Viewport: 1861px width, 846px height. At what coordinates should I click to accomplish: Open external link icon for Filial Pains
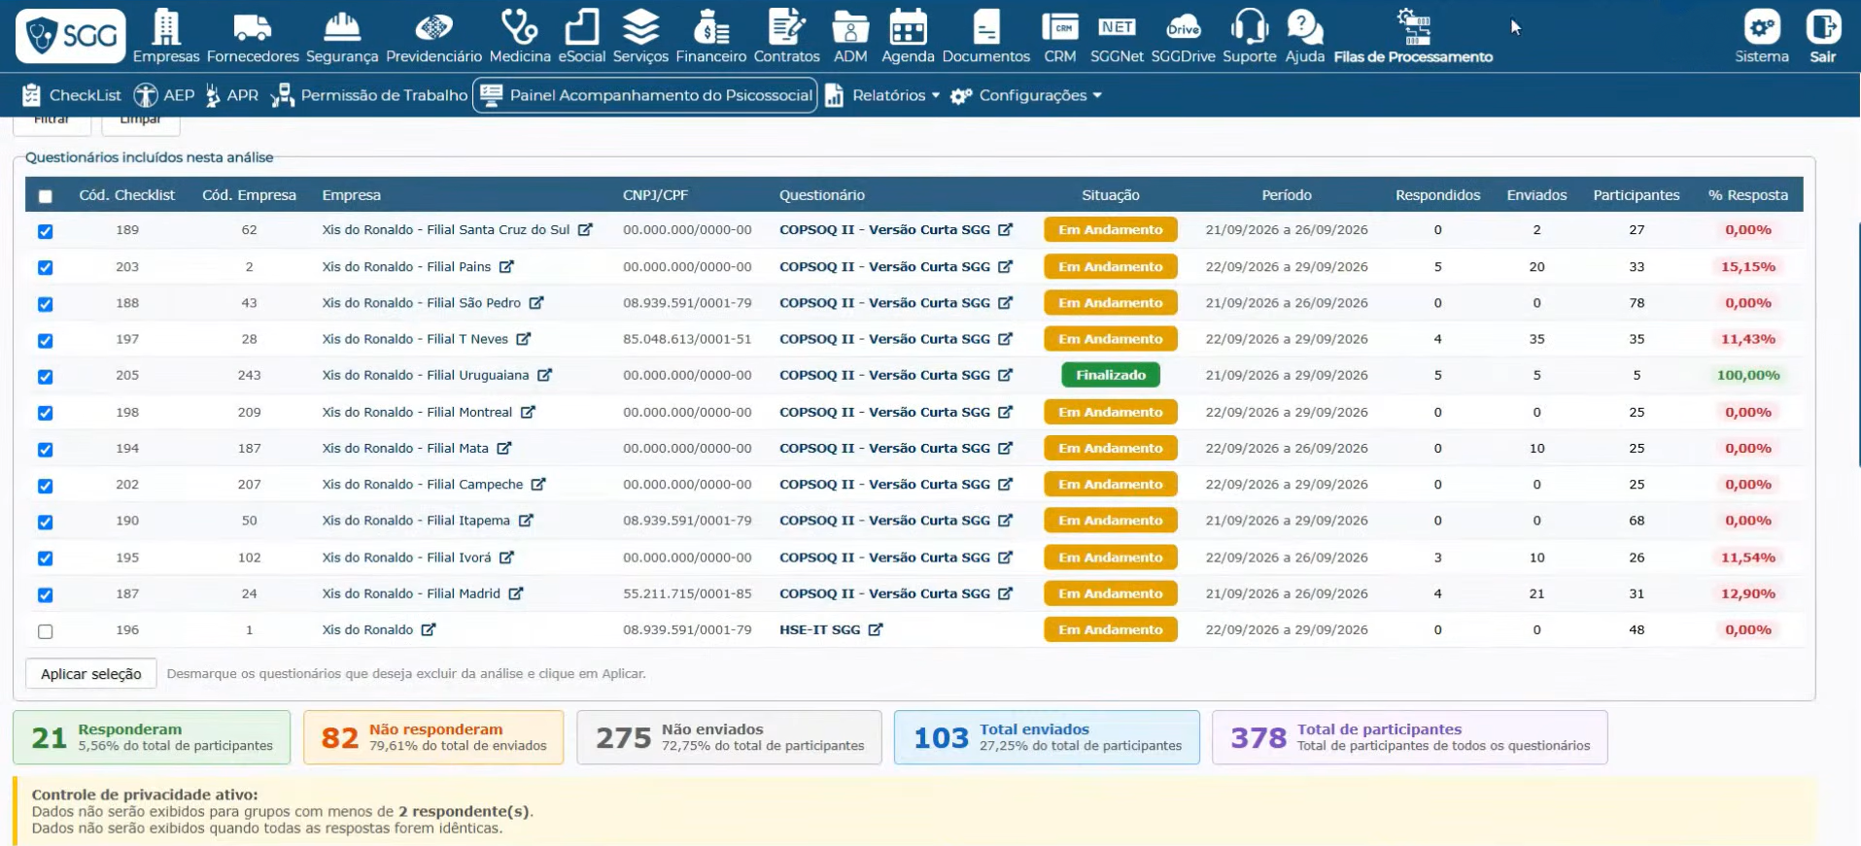[506, 266]
